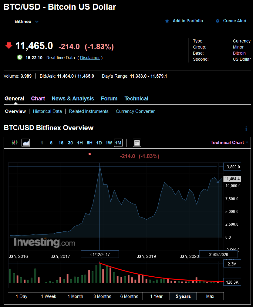The height and width of the screenshot is (307, 253).
Task: Click the info icon beside Overview heading
Action: (x=246, y=129)
